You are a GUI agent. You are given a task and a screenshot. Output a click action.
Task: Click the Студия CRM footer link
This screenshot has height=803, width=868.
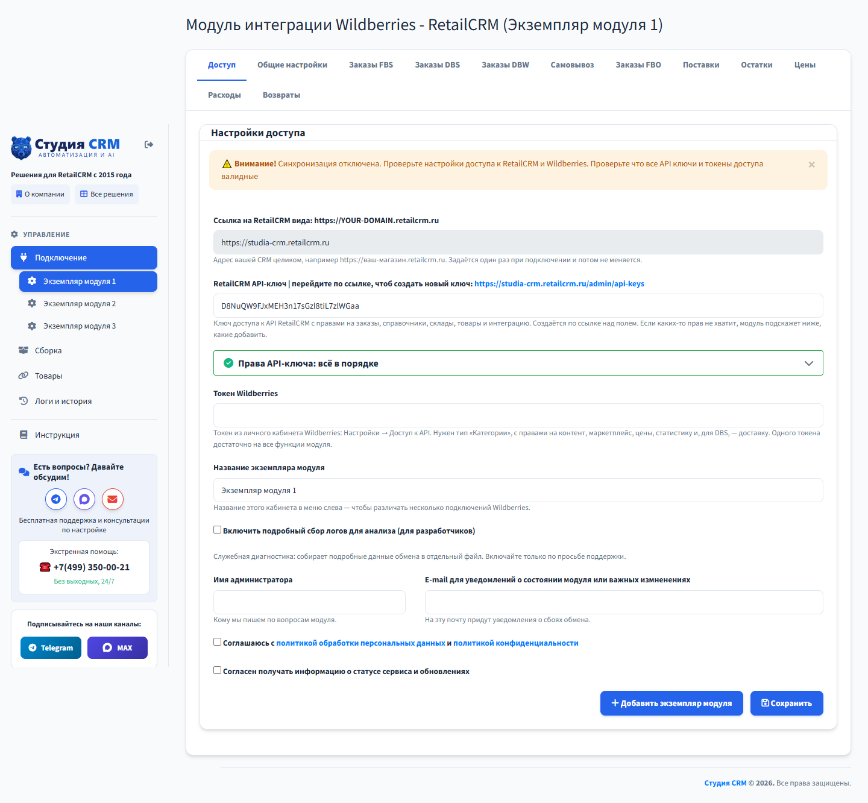tap(725, 783)
